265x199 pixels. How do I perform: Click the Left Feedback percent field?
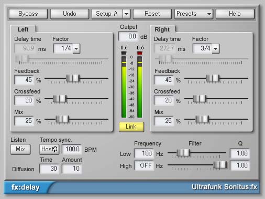click(x=25, y=80)
